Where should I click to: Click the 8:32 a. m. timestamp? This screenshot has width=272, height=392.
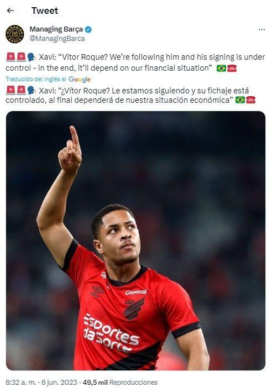(21, 382)
